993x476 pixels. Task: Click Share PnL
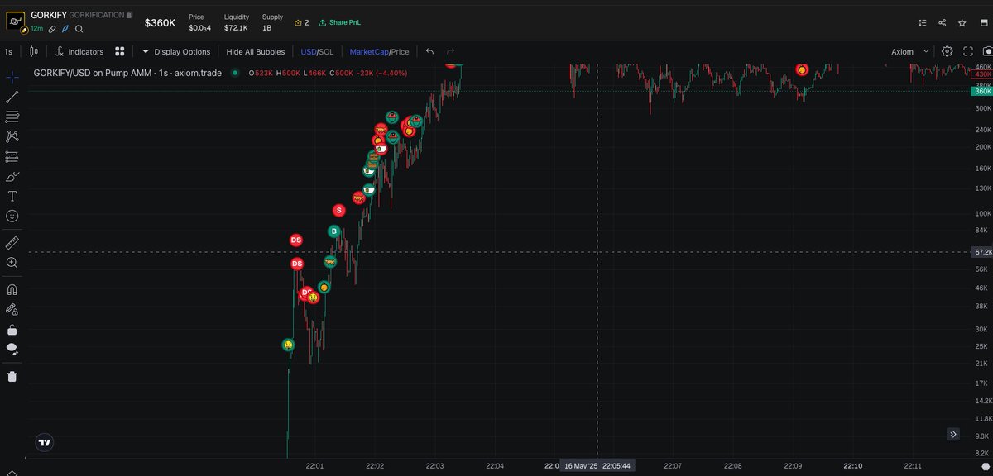coord(339,22)
